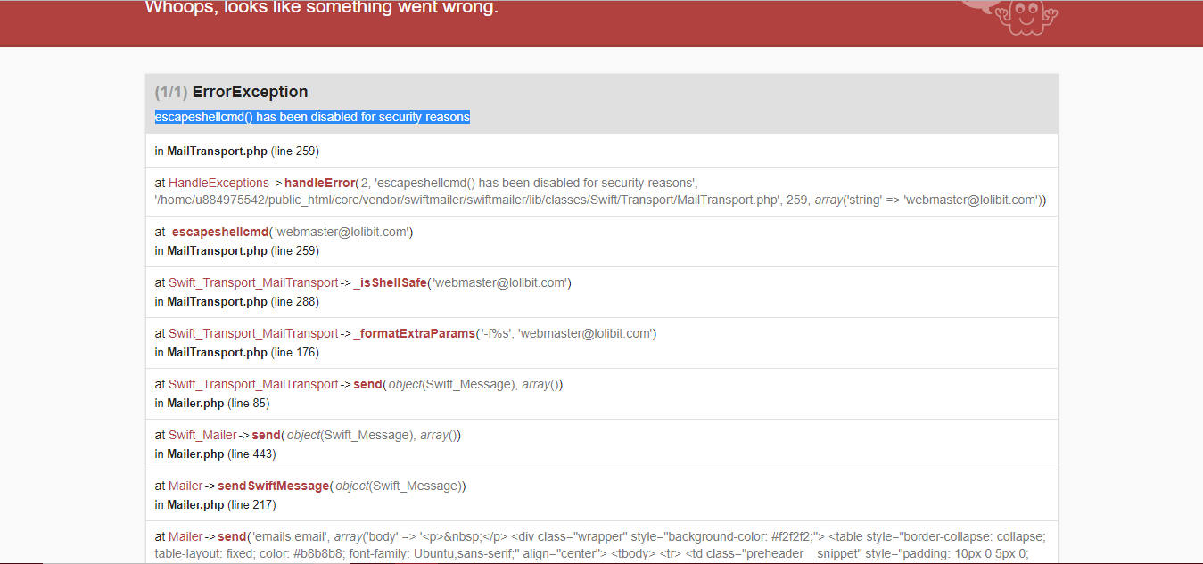
Task: Click the (1/1) exception counter
Action: click(170, 92)
